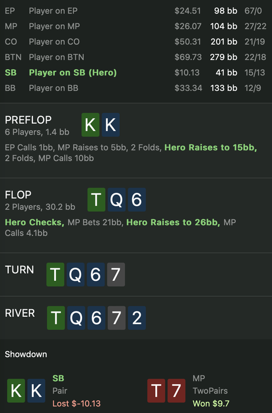Select the green T card on the flop
This screenshot has height=413, width=272.
coord(96,199)
